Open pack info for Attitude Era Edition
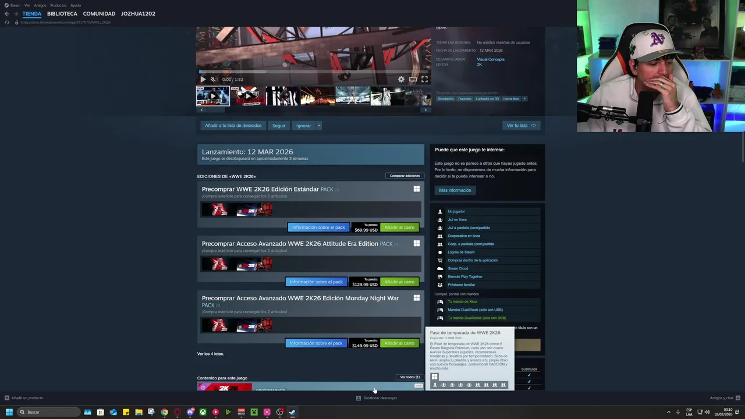The width and height of the screenshot is (745, 419). pyautogui.click(x=316, y=282)
